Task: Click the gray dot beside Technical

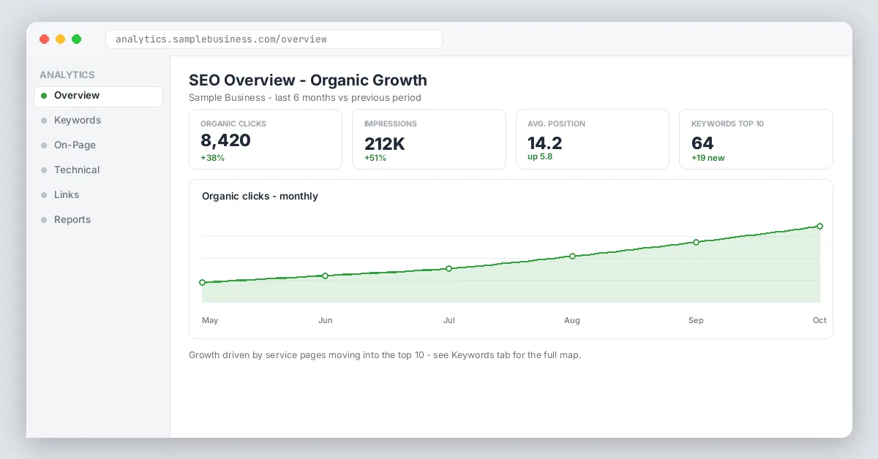Action: 44,170
